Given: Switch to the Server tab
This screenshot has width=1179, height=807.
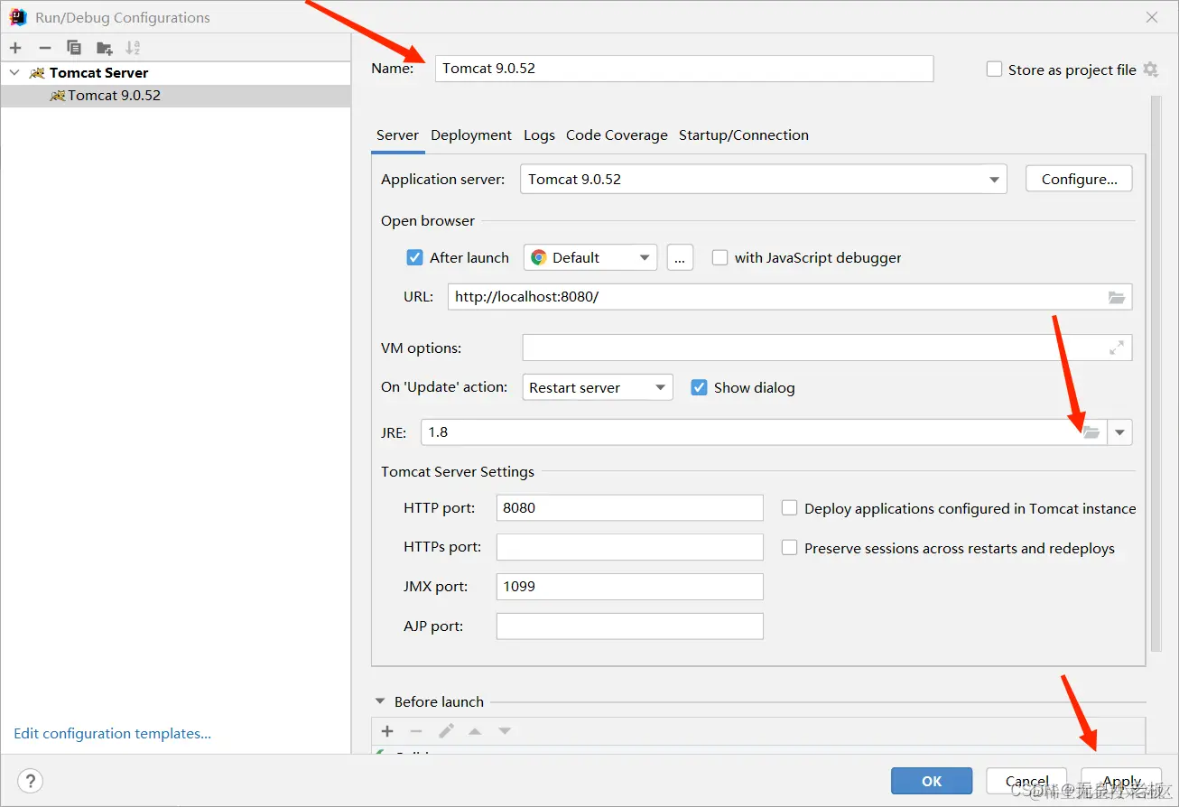Looking at the screenshot, I should (397, 135).
